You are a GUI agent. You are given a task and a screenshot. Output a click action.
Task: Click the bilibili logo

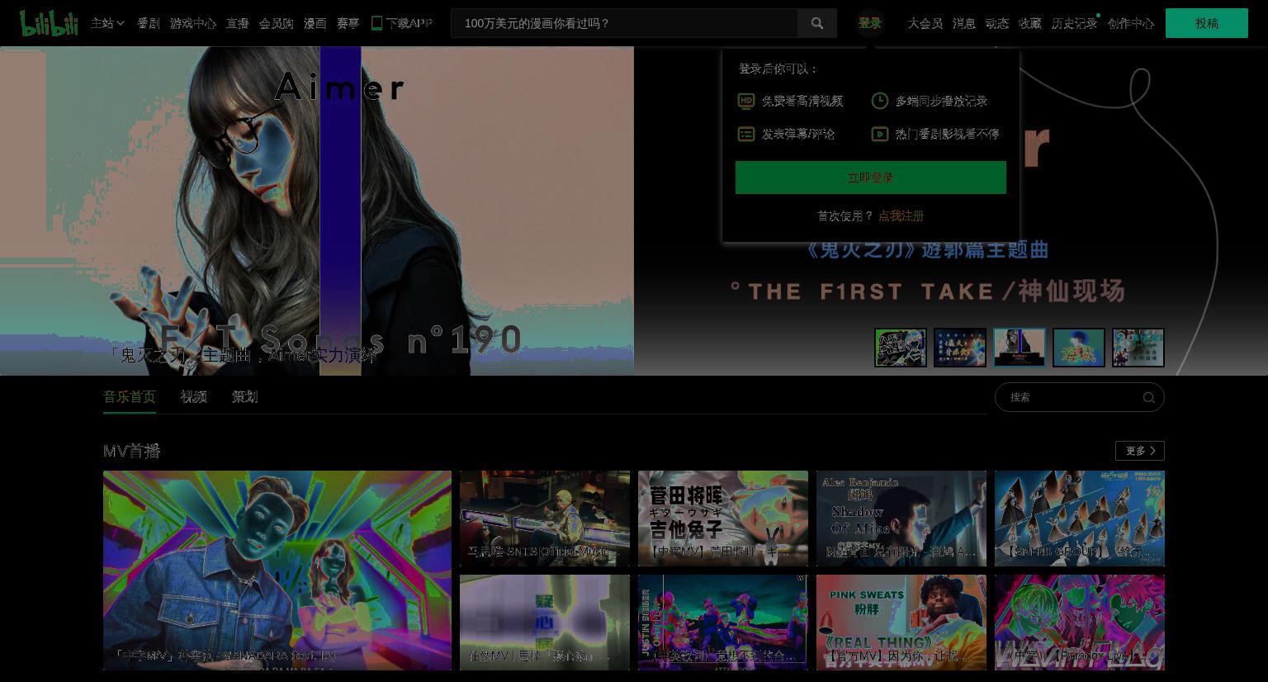point(49,23)
